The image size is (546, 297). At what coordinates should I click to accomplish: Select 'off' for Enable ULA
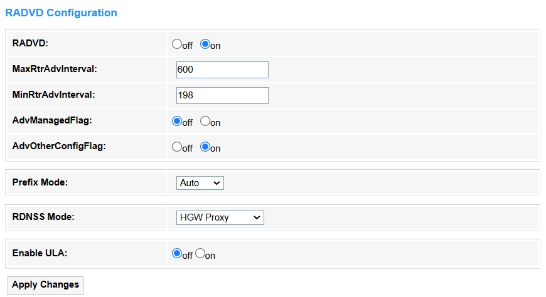click(x=177, y=254)
